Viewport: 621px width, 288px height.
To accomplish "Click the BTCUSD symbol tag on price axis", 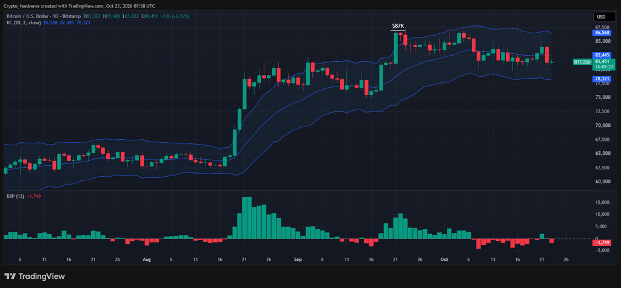I will (583, 62).
